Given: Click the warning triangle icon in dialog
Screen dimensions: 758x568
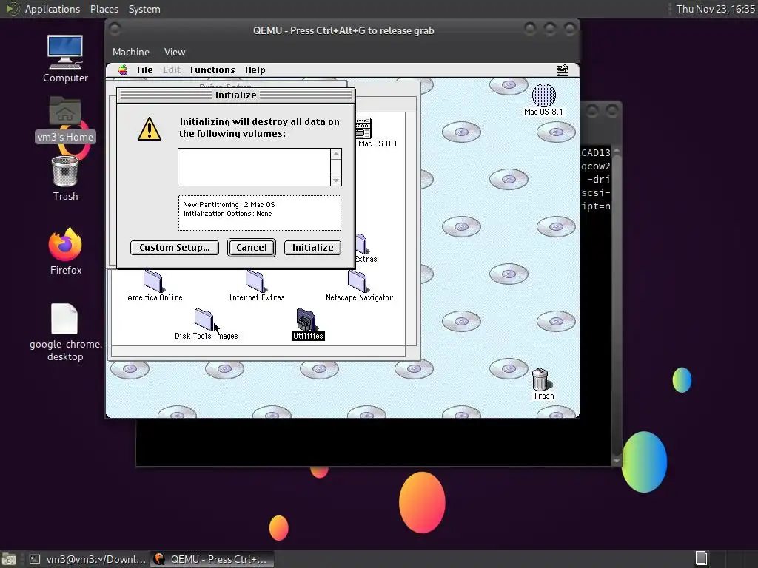Looking at the screenshot, I should pyautogui.click(x=150, y=129).
